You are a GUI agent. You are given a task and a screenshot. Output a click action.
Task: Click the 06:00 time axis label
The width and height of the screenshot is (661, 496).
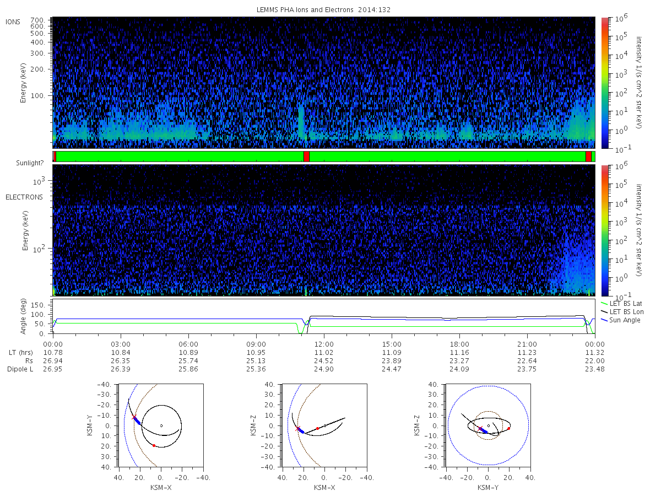(x=188, y=344)
